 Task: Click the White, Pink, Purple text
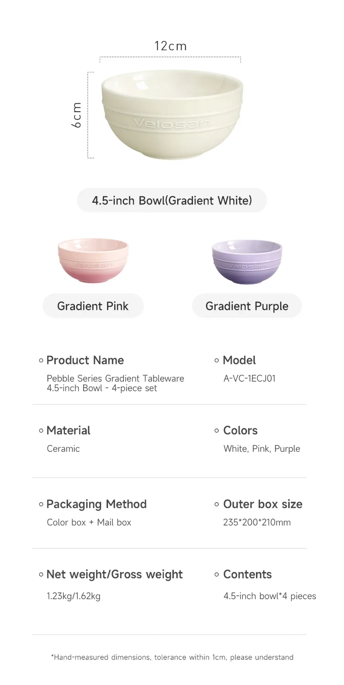pyautogui.click(x=262, y=449)
